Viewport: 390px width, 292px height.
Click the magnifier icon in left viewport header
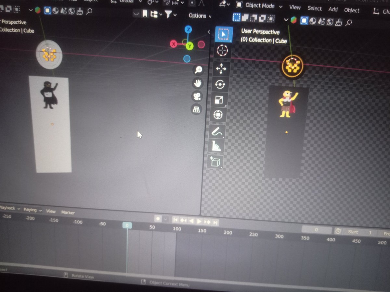[x=89, y=12]
